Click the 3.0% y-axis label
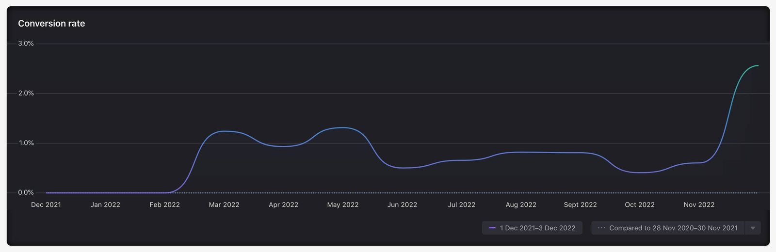The width and height of the screenshot is (776, 252). [x=26, y=44]
